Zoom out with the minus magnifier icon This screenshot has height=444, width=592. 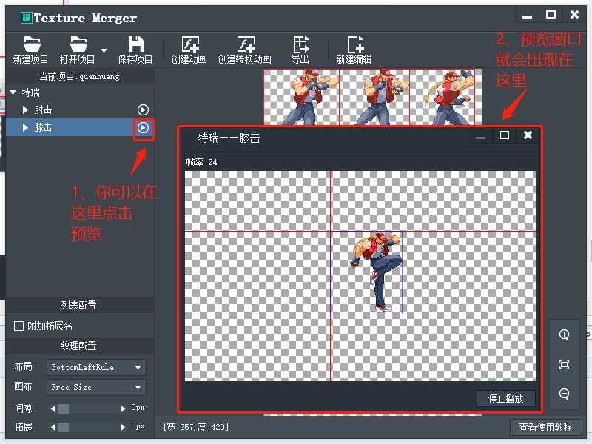click(564, 394)
